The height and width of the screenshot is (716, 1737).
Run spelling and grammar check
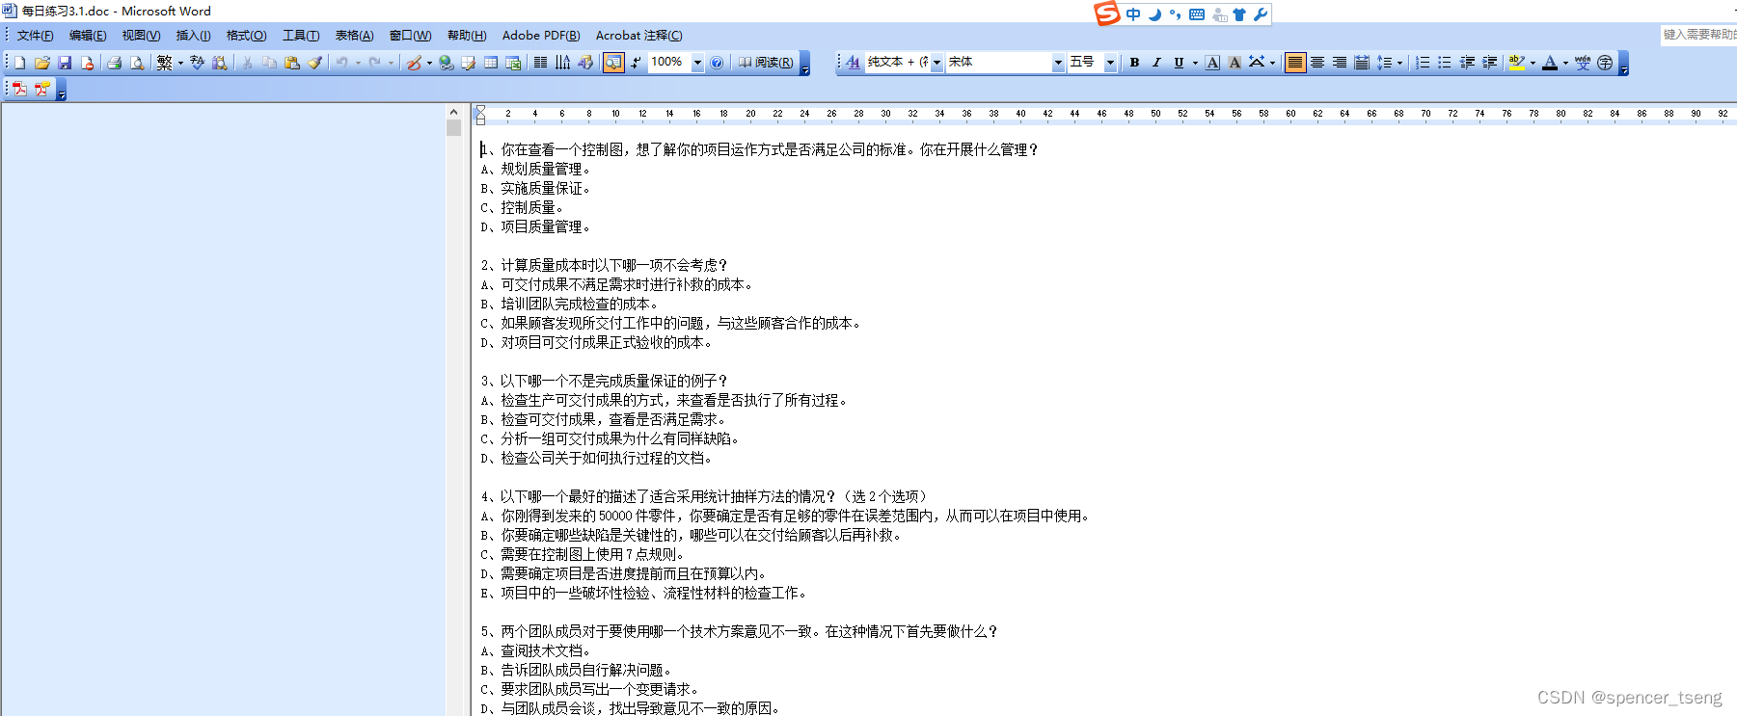click(197, 63)
